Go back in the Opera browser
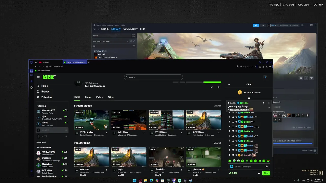Image resolution: width=326 pixels, height=183 pixels. click(x=36, y=66)
